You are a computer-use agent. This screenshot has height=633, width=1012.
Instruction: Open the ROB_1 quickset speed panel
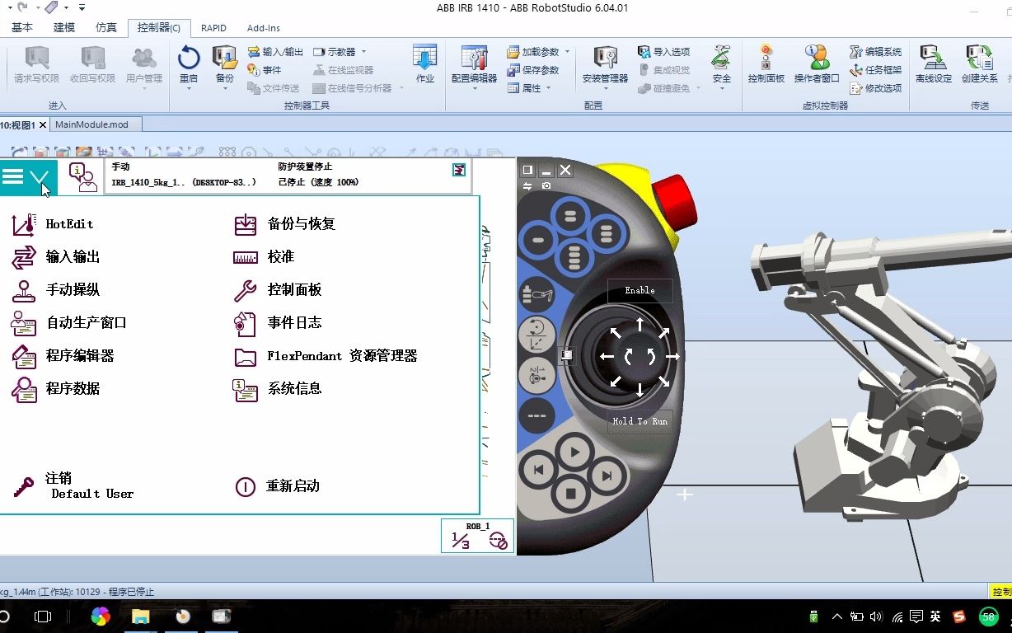tap(476, 535)
